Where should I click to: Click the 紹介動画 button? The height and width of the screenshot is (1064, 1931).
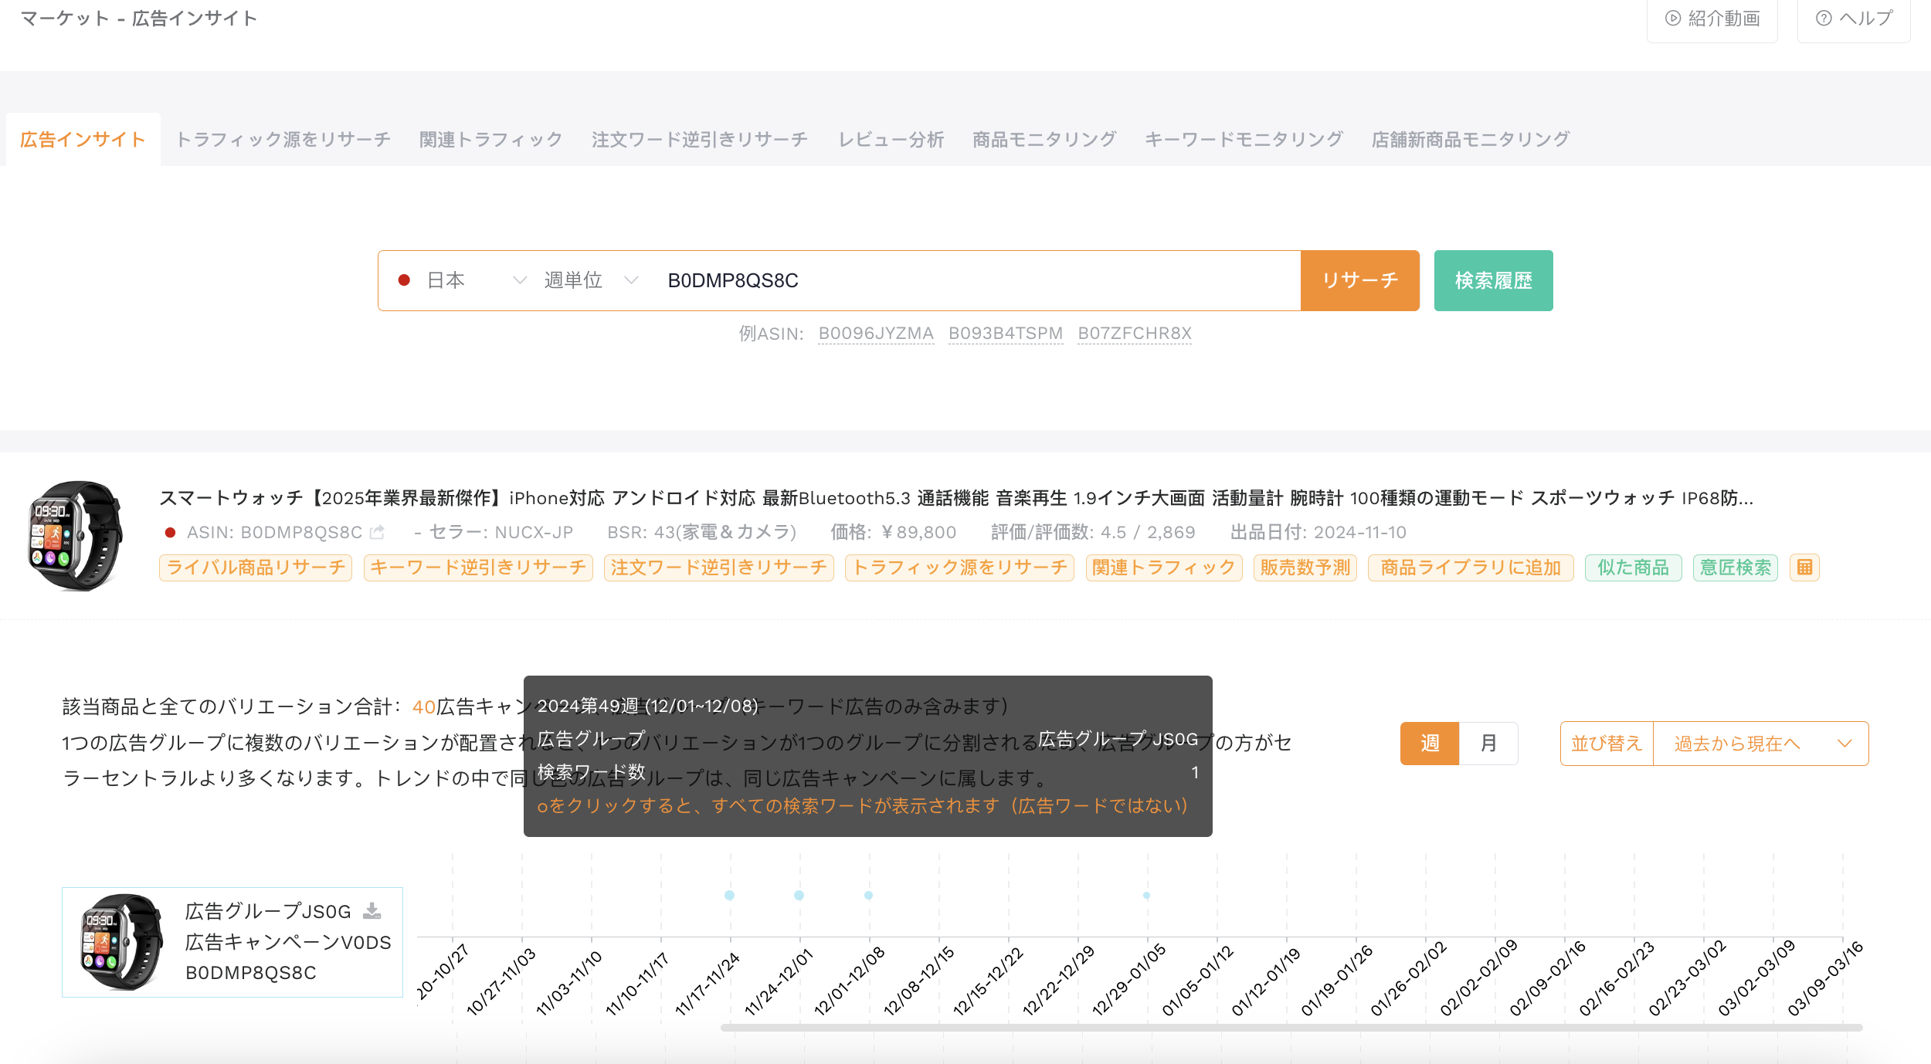(x=1712, y=19)
